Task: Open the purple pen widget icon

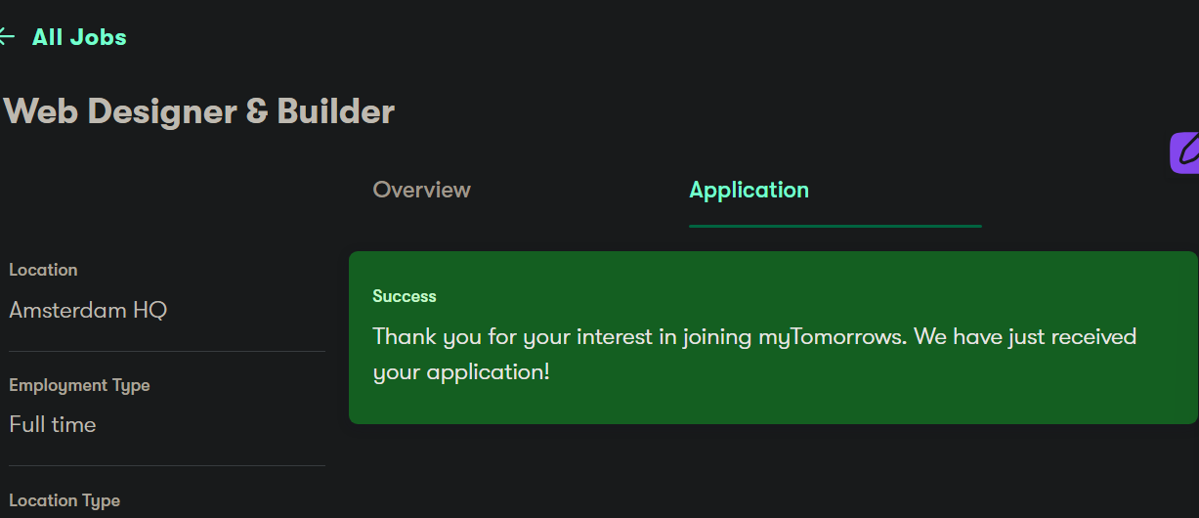Action: (1186, 152)
